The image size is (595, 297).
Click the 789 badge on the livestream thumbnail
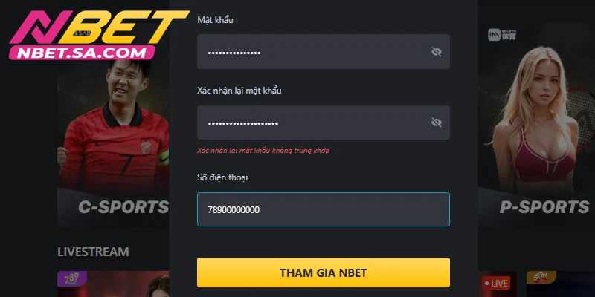coord(71,278)
